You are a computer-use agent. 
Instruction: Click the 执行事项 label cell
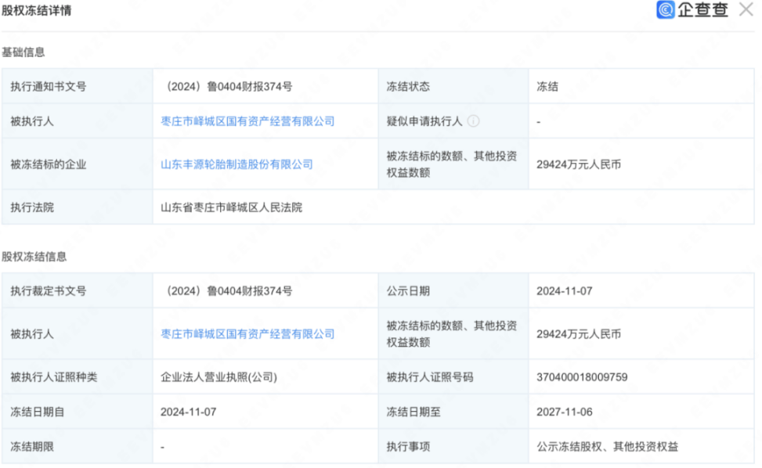(x=453, y=446)
